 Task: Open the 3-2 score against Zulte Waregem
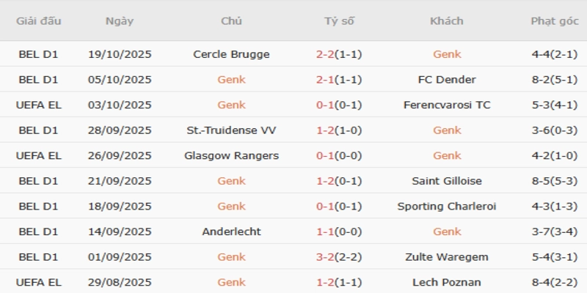(325, 257)
